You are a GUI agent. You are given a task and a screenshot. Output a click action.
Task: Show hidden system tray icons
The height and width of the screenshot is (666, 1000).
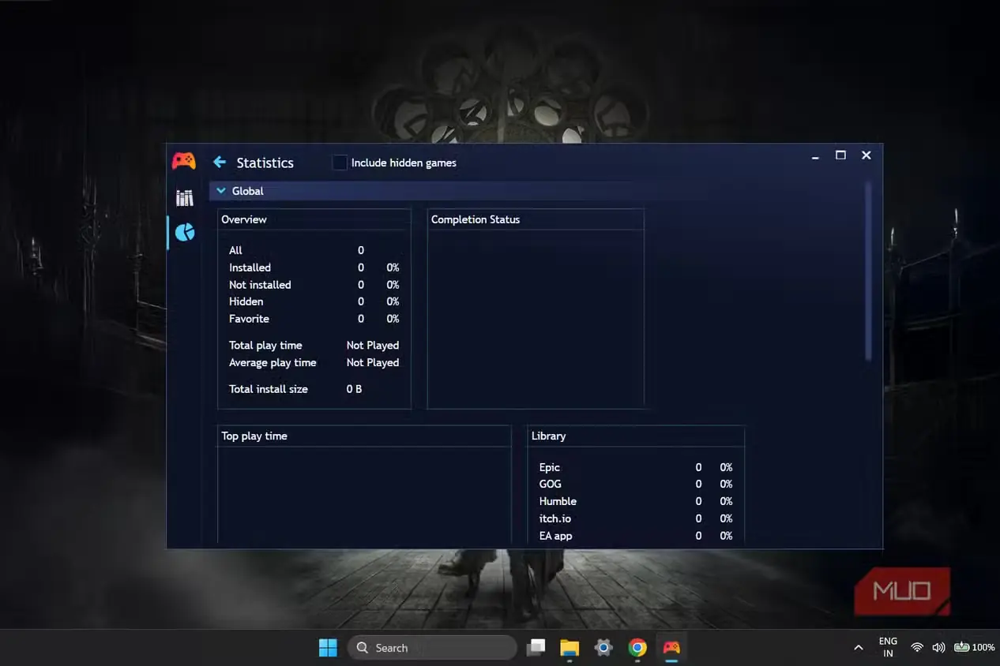click(x=859, y=648)
